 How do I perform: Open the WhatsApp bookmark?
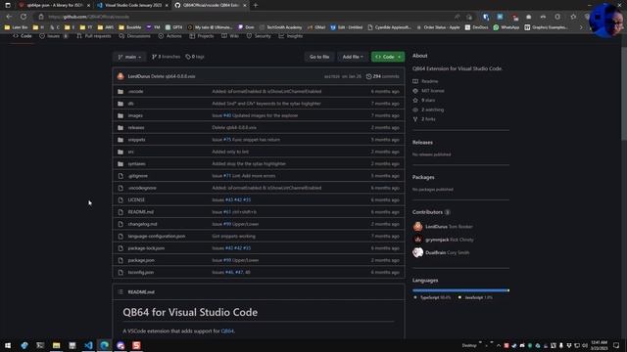506,27
